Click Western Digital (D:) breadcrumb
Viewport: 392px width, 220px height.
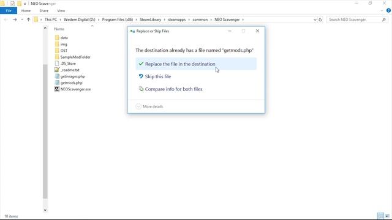[x=80, y=20]
